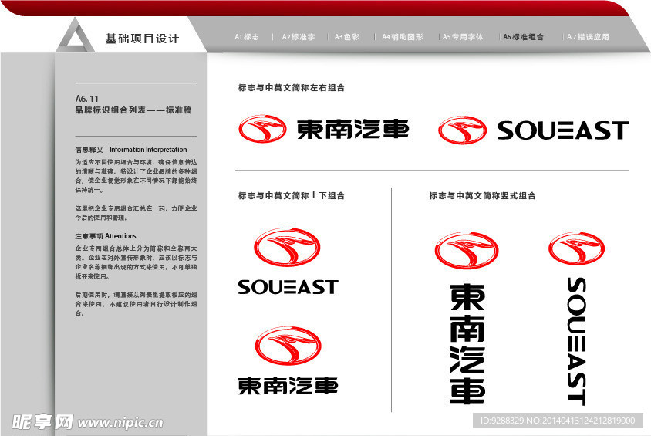Select the paragraph beginning 这里把企业专用组合
Screen dimensions: 651x436
coord(136,213)
